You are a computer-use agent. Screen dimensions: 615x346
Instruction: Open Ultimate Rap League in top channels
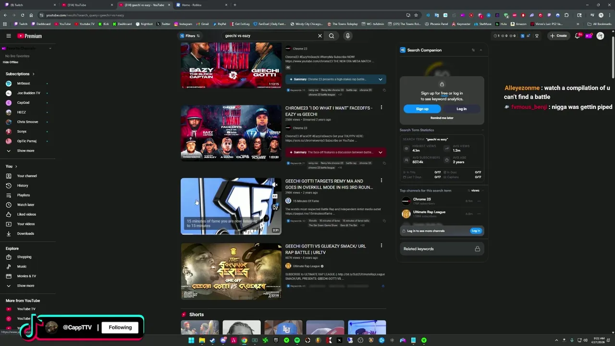(429, 212)
